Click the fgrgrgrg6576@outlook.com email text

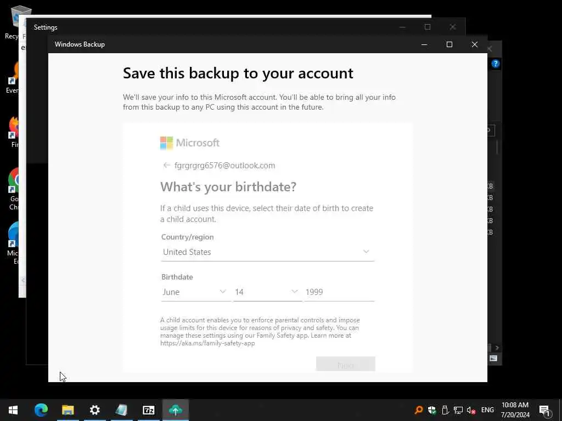pyautogui.click(x=224, y=166)
